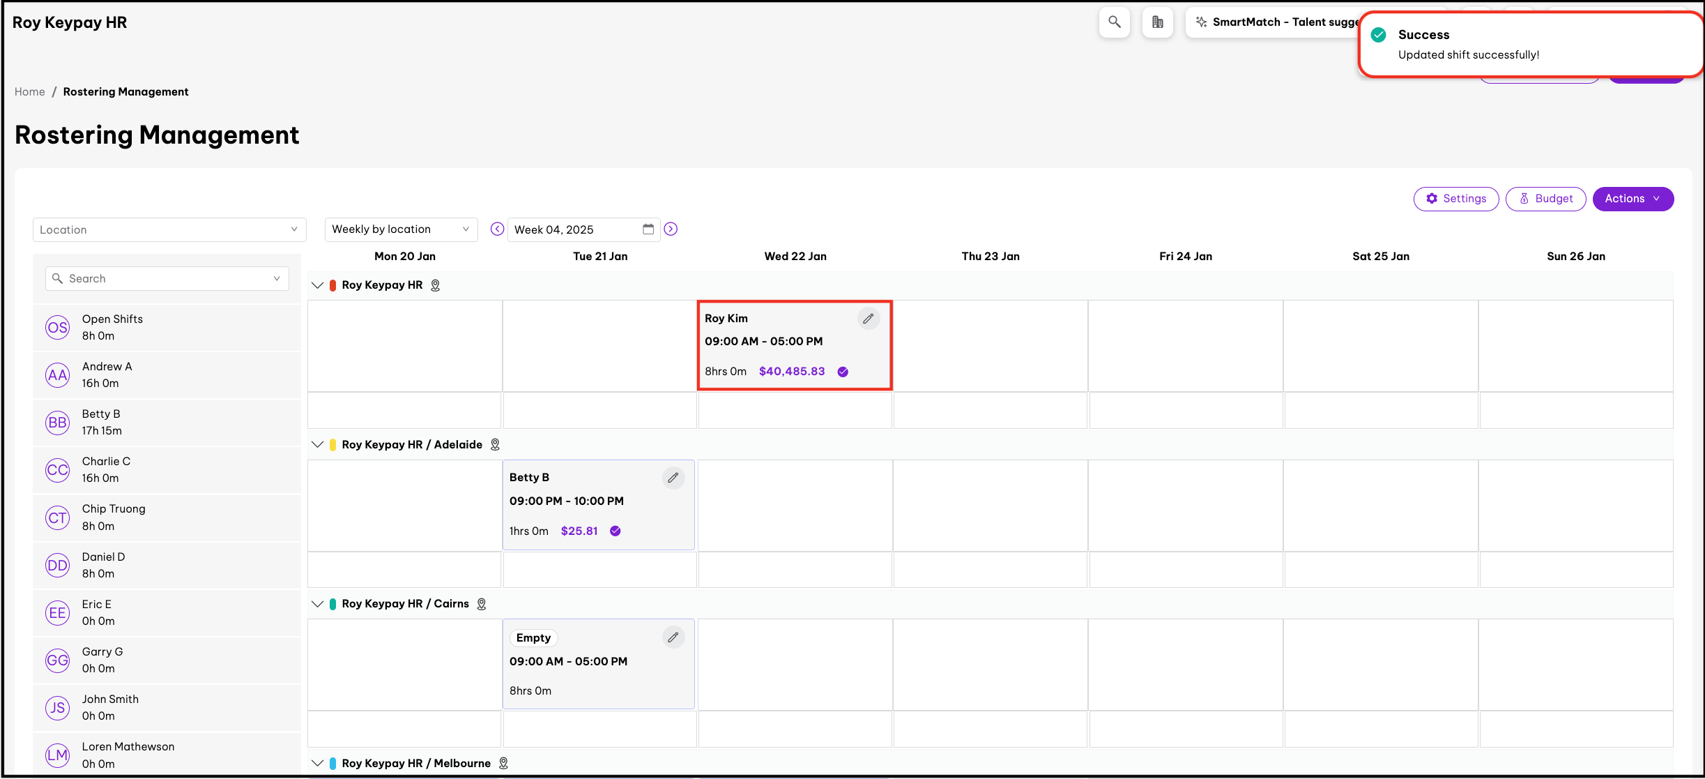The height and width of the screenshot is (779, 1705).
Task: Go to previous week arrow
Action: coord(497,229)
